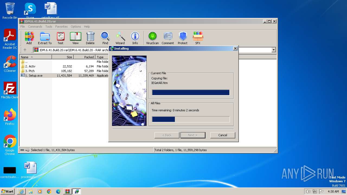Open Firefox desktop shortcut
The image size is (347, 195).
click(x=10, y=117)
